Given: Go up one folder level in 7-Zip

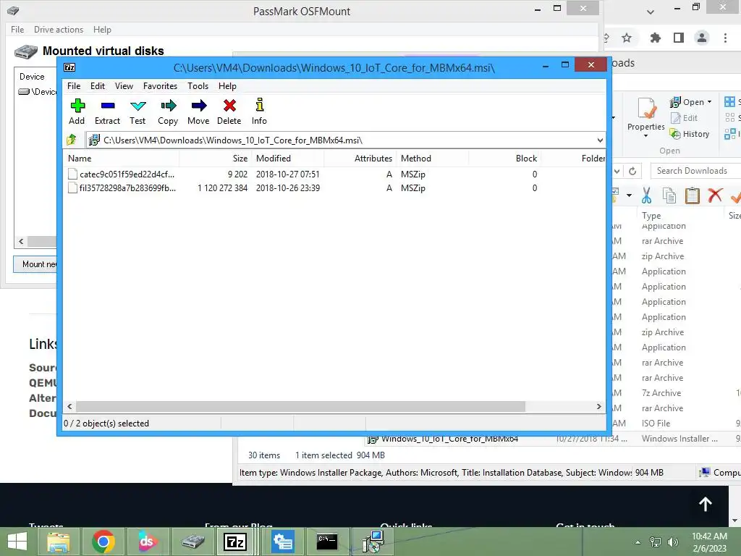Looking at the screenshot, I should pos(72,140).
